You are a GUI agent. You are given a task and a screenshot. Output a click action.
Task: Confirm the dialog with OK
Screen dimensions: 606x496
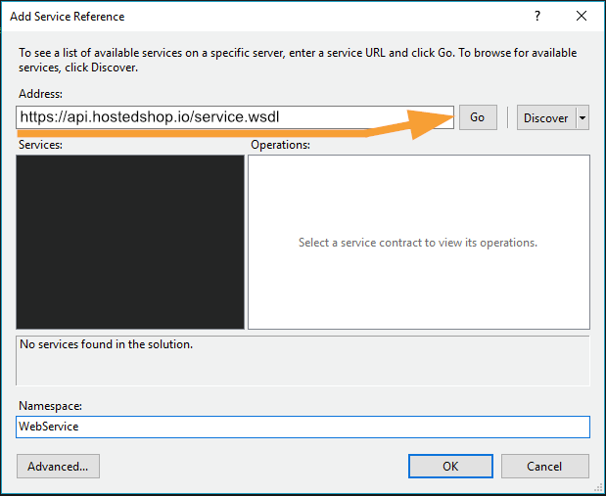pyautogui.click(x=450, y=467)
